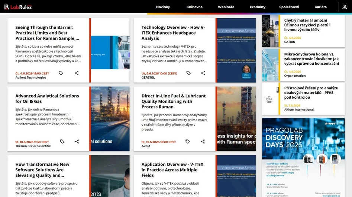This screenshot has height=197, width=352.
Task: Open the Seeing Through the Barrier webinar title
Action: point(47,33)
